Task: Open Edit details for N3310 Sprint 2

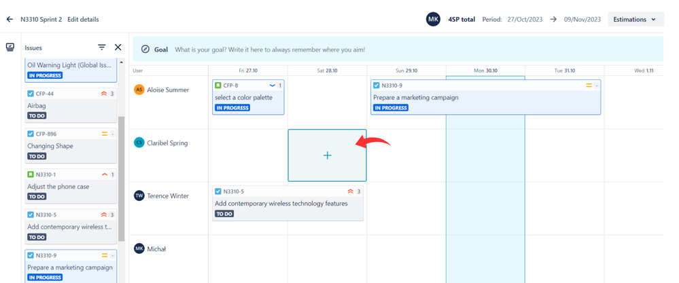Action: tap(83, 20)
